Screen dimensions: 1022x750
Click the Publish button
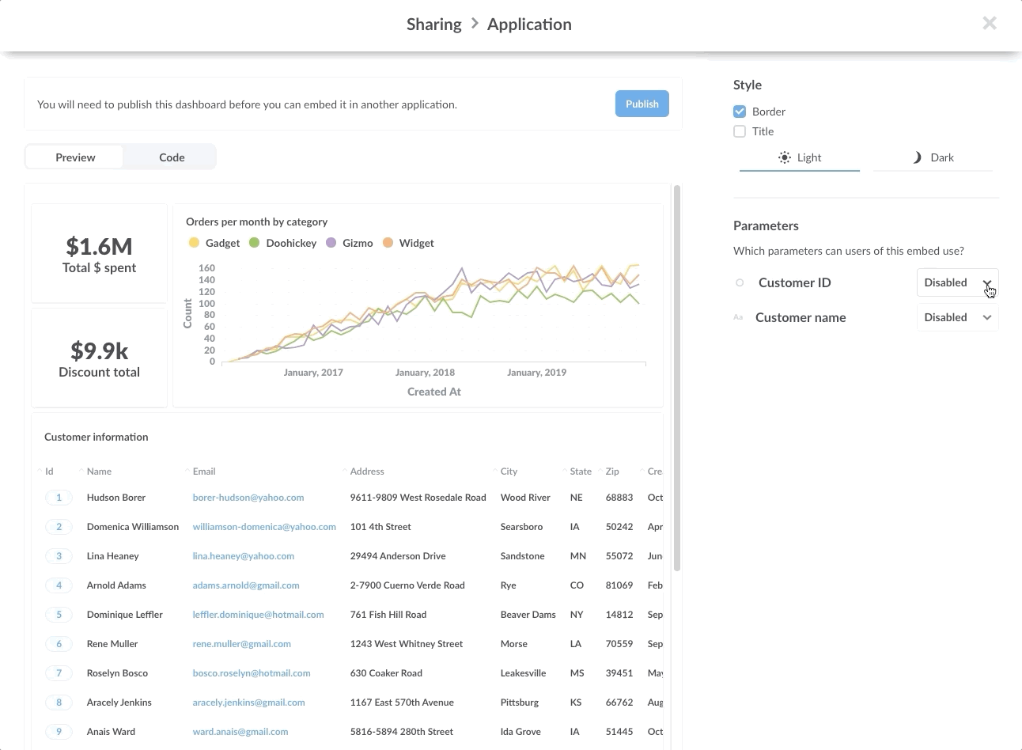click(x=642, y=104)
